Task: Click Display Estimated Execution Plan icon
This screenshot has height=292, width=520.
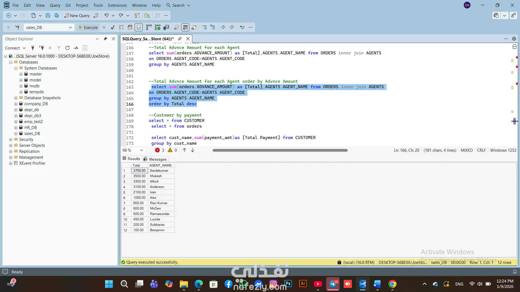Action: click(121, 27)
